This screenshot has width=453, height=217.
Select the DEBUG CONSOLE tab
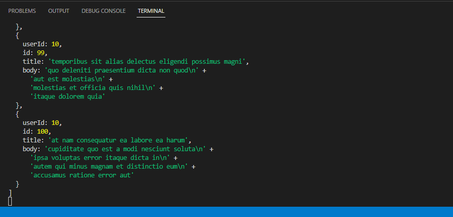tap(103, 11)
